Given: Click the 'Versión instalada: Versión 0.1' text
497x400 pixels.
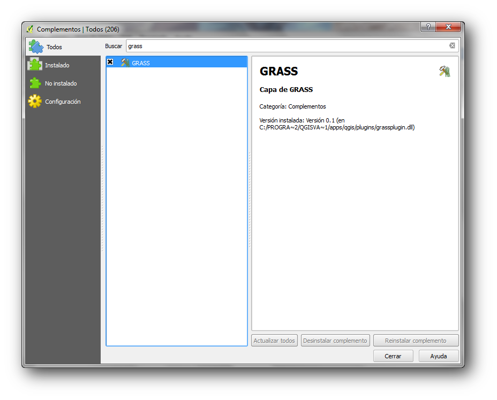Looking at the screenshot, I should click(x=297, y=120).
